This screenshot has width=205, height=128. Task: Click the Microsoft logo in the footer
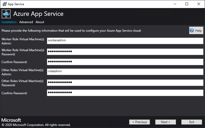tap(11, 120)
